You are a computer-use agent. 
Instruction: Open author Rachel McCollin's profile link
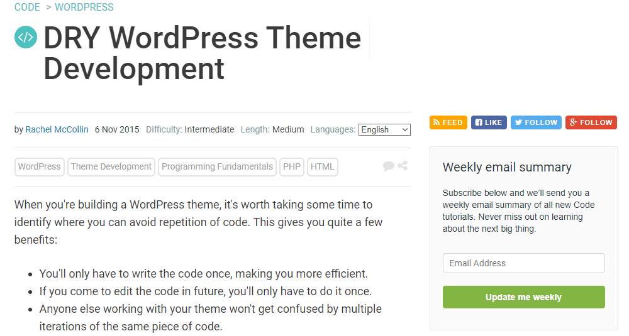pyautogui.click(x=57, y=130)
